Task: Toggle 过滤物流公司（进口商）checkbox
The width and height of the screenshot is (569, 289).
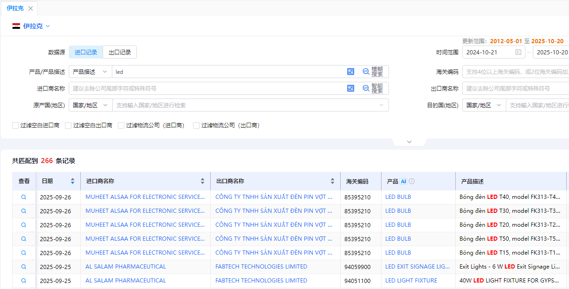Action: (121, 125)
